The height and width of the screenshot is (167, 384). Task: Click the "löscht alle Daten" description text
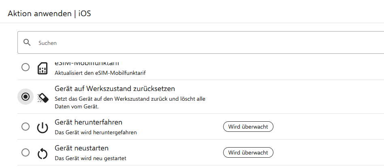pos(130,103)
